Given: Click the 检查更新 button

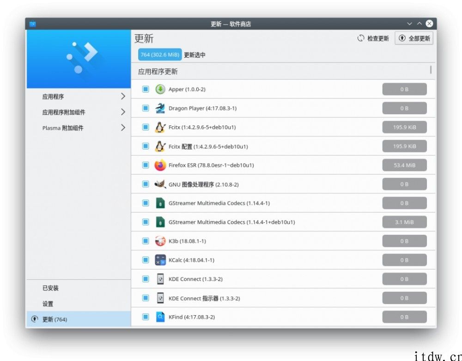Looking at the screenshot, I should (373, 38).
